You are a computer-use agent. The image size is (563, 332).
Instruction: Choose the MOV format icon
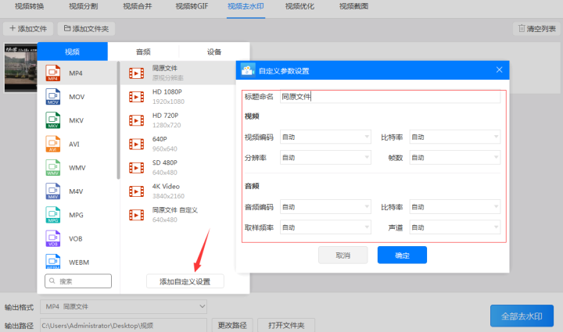pyautogui.click(x=53, y=97)
